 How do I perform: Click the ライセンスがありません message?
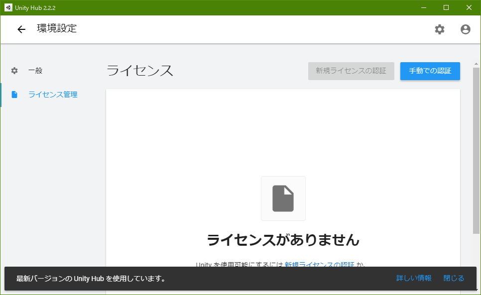pyautogui.click(x=283, y=240)
